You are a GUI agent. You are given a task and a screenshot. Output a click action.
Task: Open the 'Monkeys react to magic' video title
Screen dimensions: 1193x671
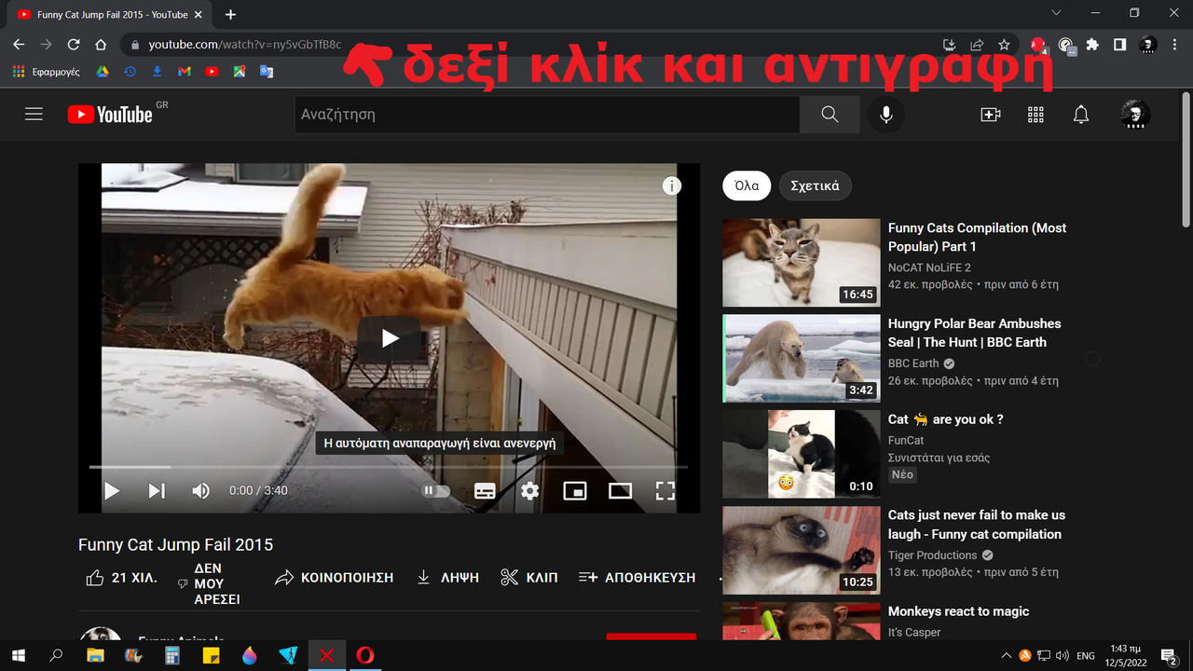[959, 611]
